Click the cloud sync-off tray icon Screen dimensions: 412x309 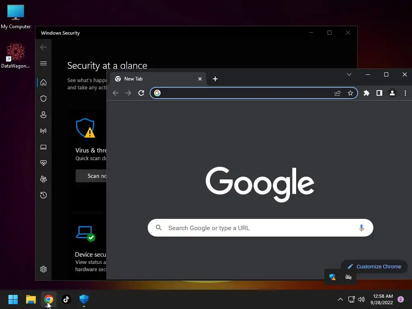[x=348, y=277]
